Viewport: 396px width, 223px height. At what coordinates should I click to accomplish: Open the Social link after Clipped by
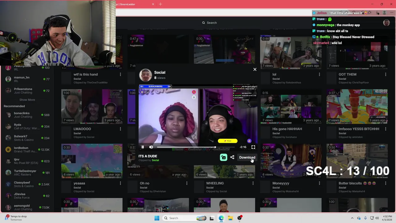(x=155, y=160)
